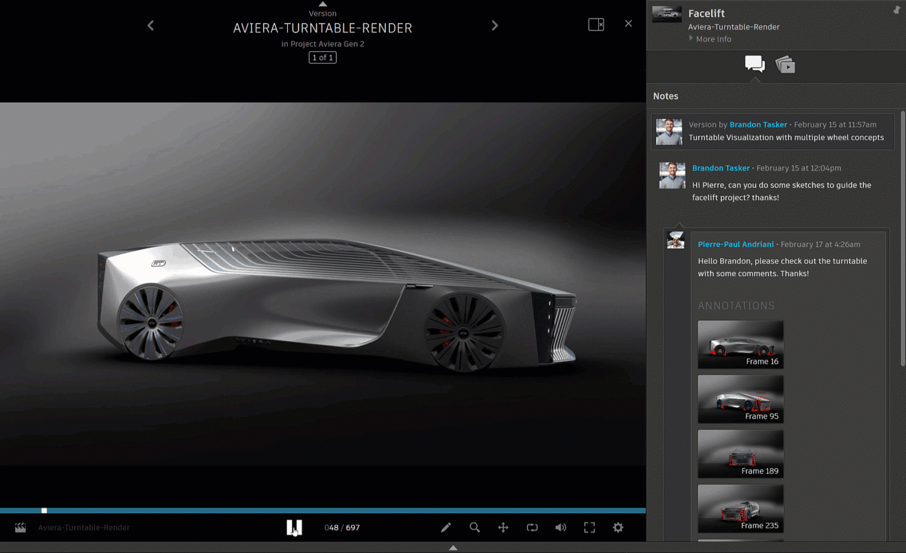Switch to the versions media tab

pyautogui.click(x=785, y=64)
